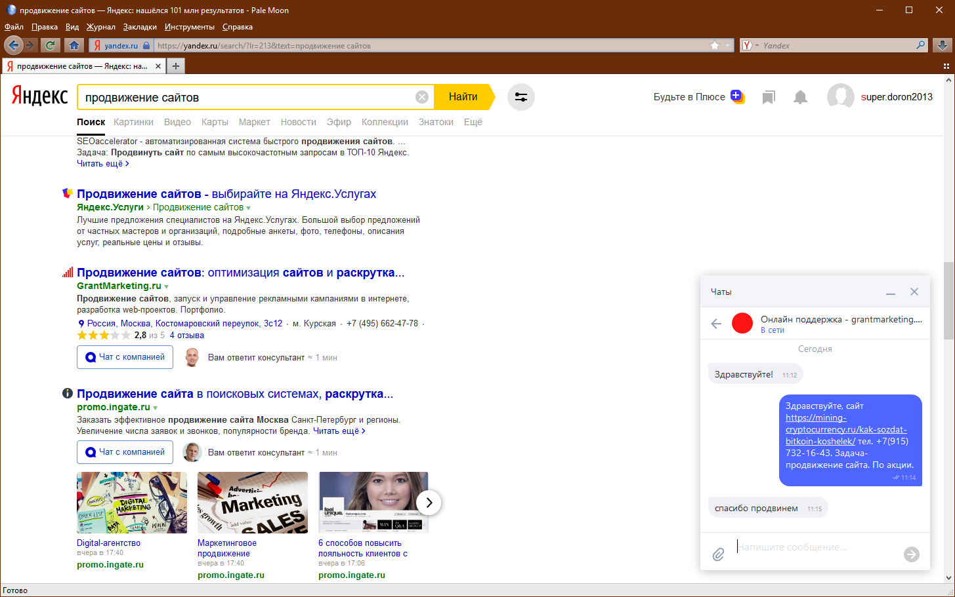Image resolution: width=955 pixels, height=597 pixels.
Task: Click the browser Home button
Action: (x=74, y=45)
